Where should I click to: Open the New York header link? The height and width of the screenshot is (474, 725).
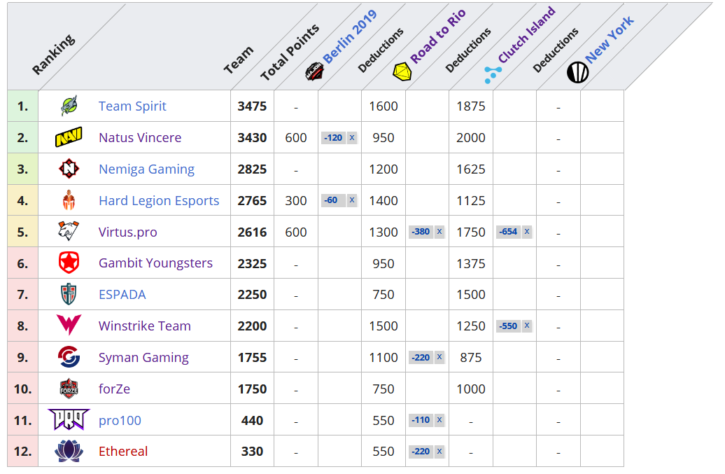pyautogui.click(x=610, y=40)
